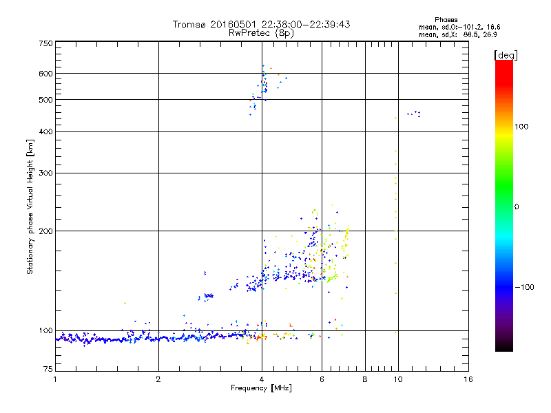Click the 'Phases' heading at top right
This screenshot has width=551, height=413.
pos(446,20)
